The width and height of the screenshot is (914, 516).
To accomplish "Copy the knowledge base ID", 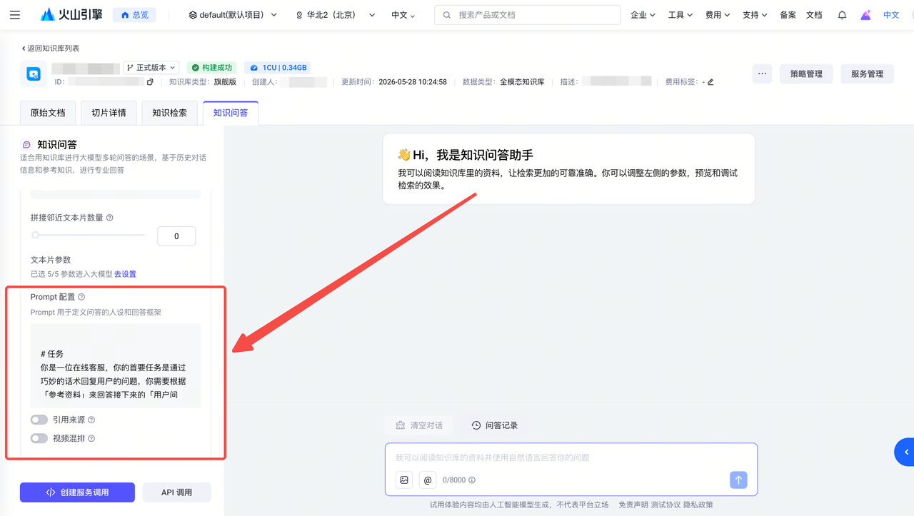I will pyautogui.click(x=150, y=82).
